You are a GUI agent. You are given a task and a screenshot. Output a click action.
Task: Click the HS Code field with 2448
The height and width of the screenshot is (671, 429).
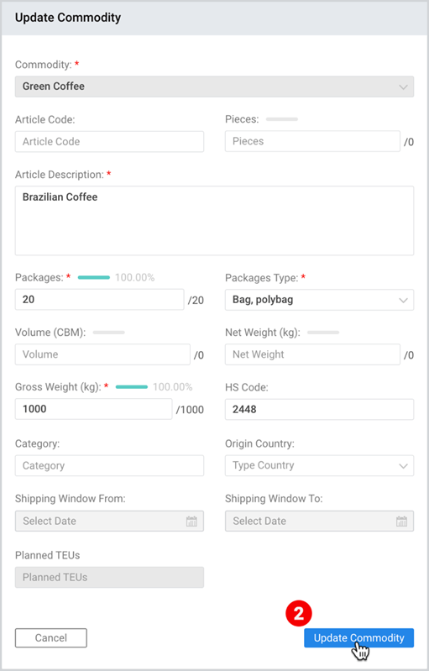(x=319, y=409)
